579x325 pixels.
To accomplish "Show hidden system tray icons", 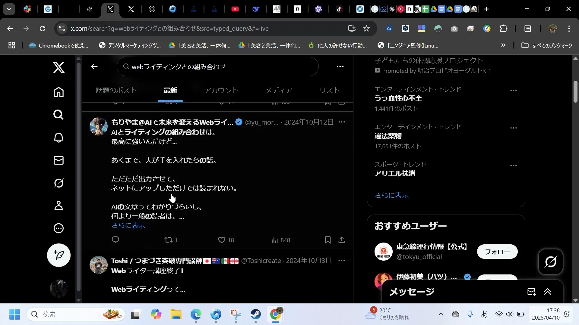I will (x=441, y=314).
